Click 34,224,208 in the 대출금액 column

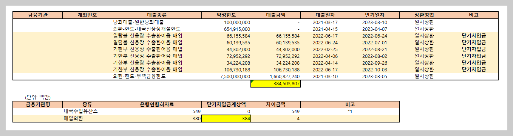[x=276, y=63]
